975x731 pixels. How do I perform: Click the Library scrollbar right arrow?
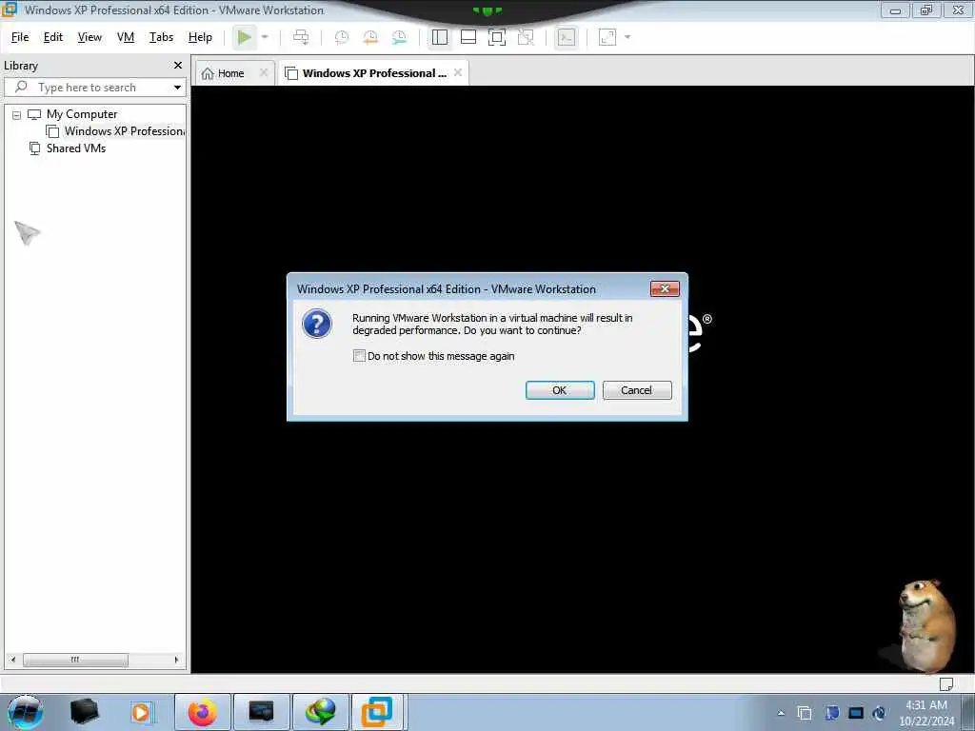176,660
